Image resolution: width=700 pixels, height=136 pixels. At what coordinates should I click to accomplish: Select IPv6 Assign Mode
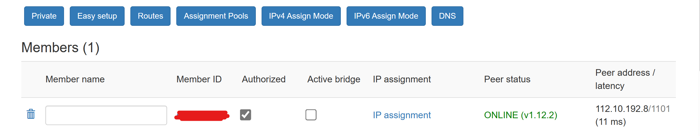click(x=386, y=16)
